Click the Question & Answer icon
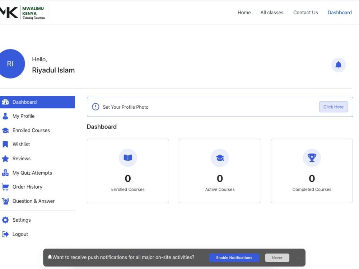 pos(5,201)
